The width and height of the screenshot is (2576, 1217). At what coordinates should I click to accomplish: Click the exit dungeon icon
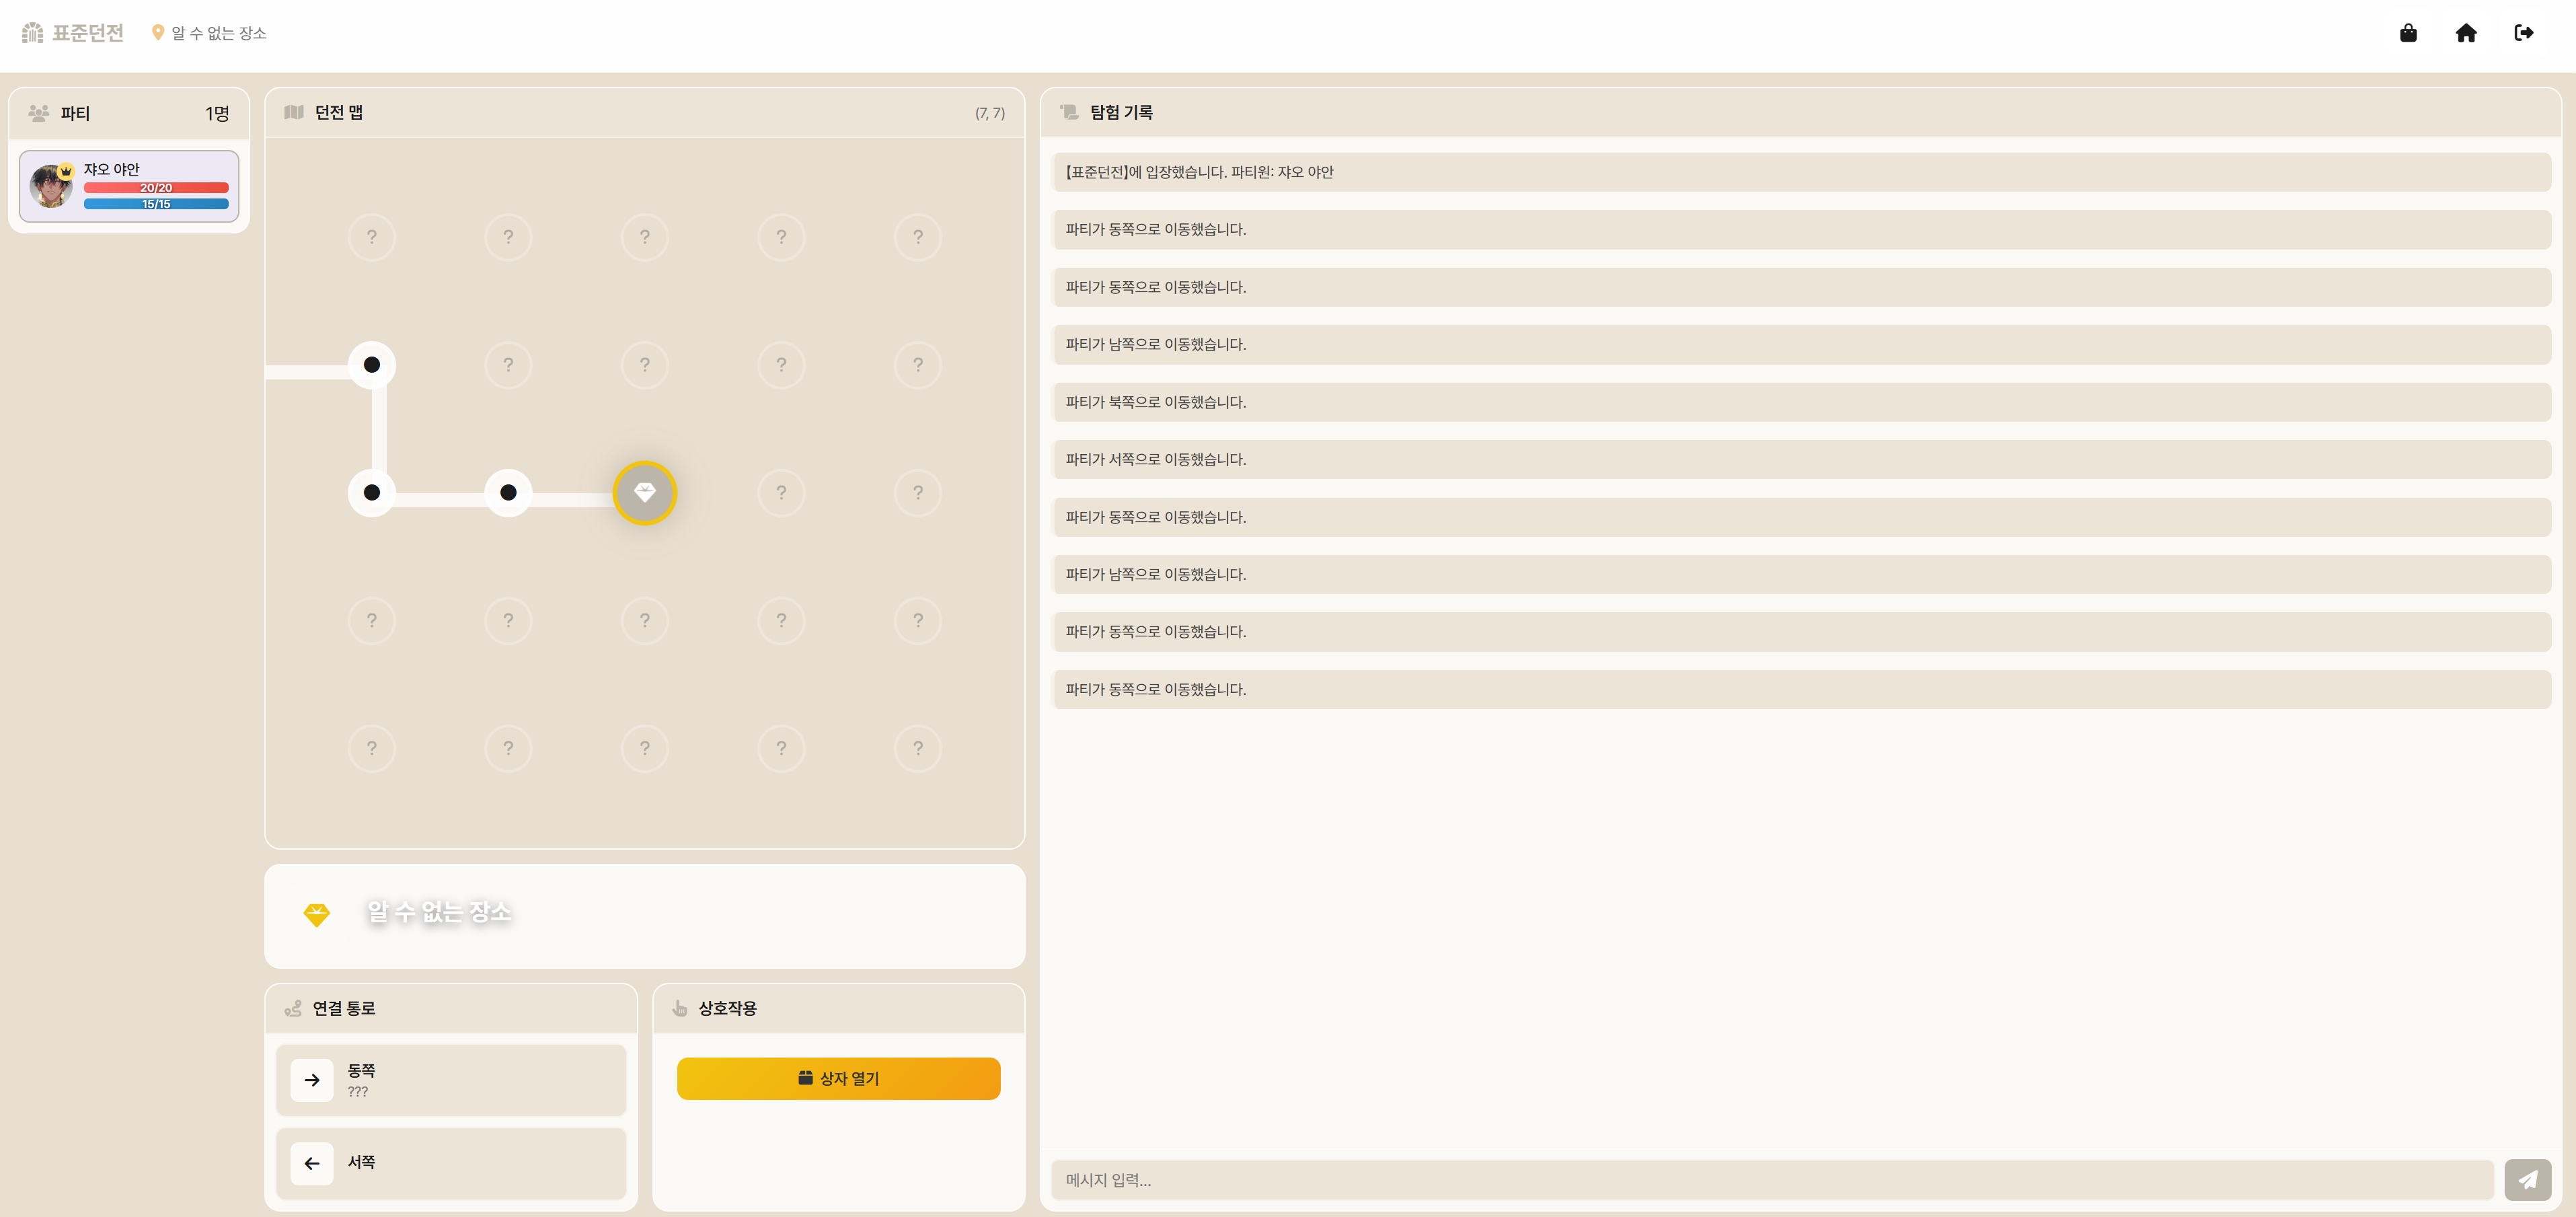coord(2523,33)
